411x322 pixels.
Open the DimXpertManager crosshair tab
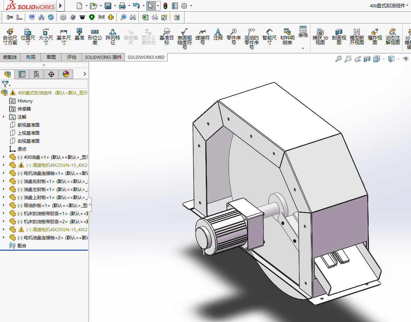tap(51, 74)
